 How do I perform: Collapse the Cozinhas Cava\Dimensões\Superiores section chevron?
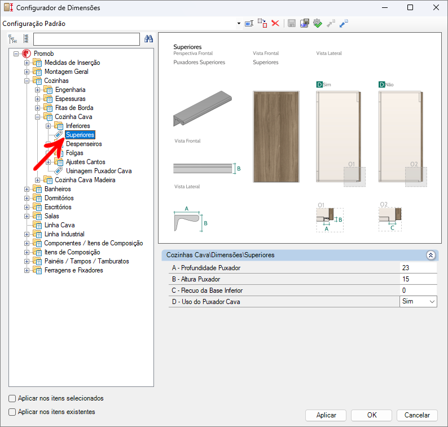click(431, 255)
